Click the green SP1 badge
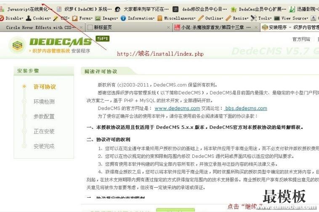Image resolution: width=319 pixels, height=212 pixels. (x=103, y=39)
